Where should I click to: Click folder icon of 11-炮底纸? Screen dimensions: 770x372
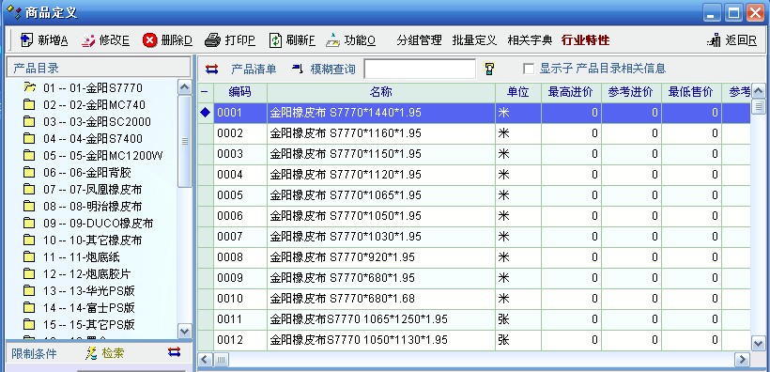click(29, 257)
